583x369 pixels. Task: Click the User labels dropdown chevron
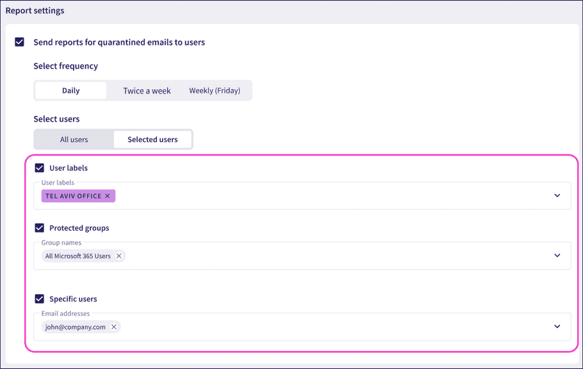click(x=557, y=195)
